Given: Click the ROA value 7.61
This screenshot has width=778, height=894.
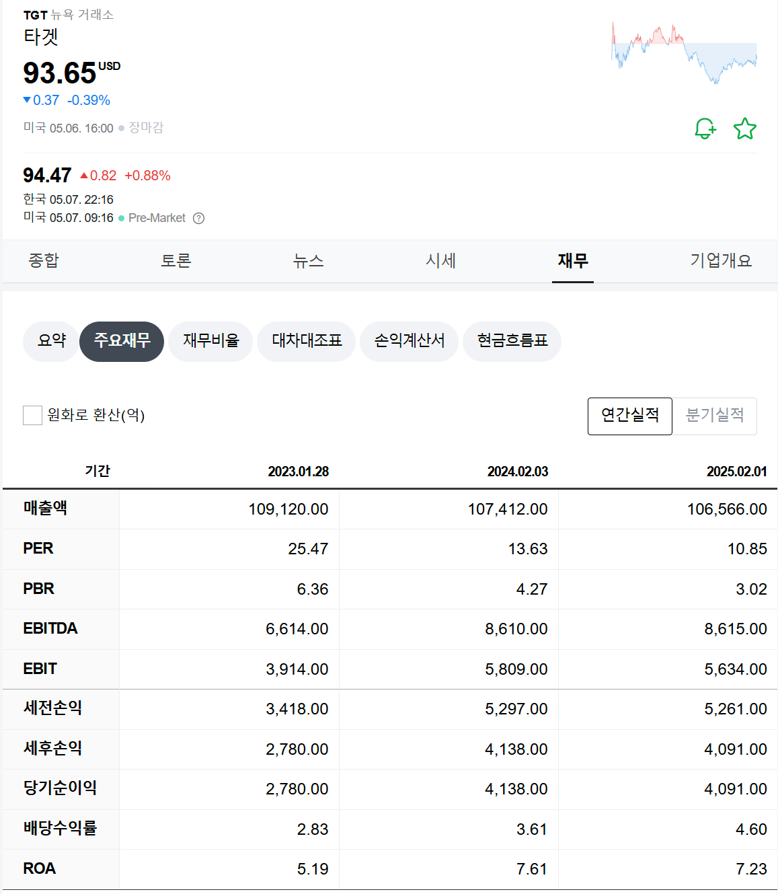Looking at the screenshot, I should [x=532, y=869].
